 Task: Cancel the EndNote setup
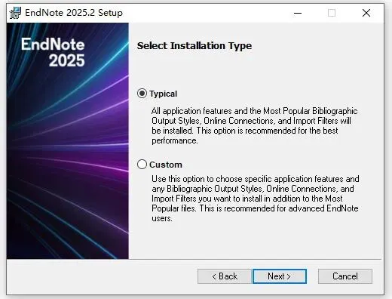[x=345, y=276]
